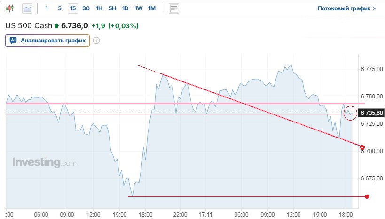The image size is (385, 219).
Task: Click the current price label 6 735,60
Action: point(371,113)
